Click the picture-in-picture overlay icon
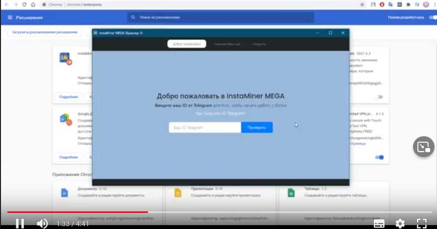Image resolution: width=437 pixels, height=229 pixels. [x=423, y=146]
